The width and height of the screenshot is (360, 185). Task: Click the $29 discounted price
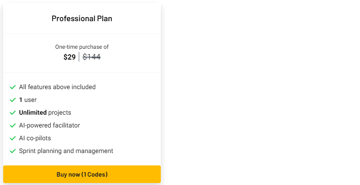70,57
